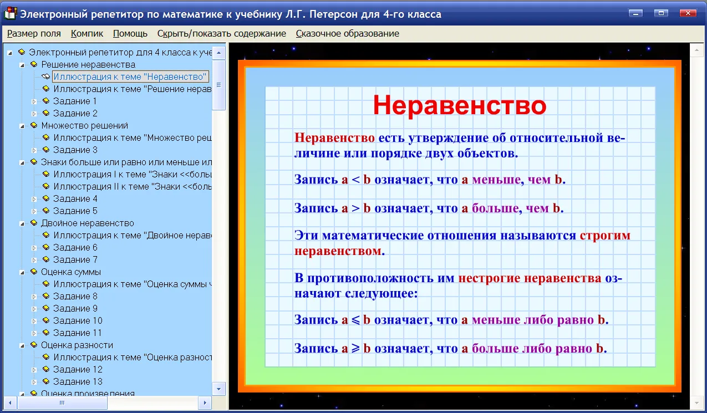
Task: Collapse the "Двойное неравенство" section
Action: [x=23, y=223]
